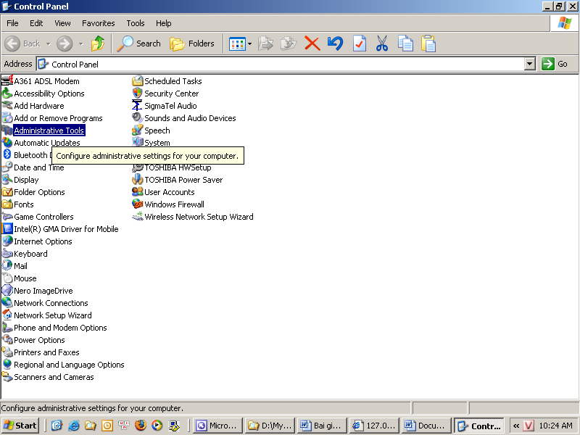The image size is (580, 435).
Task: Open the File menu
Action: tap(12, 23)
